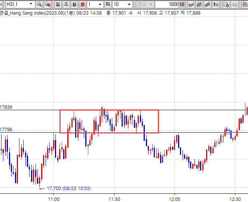
Task: Click the red line chart overlay icon
Action: click(x=191, y=4)
